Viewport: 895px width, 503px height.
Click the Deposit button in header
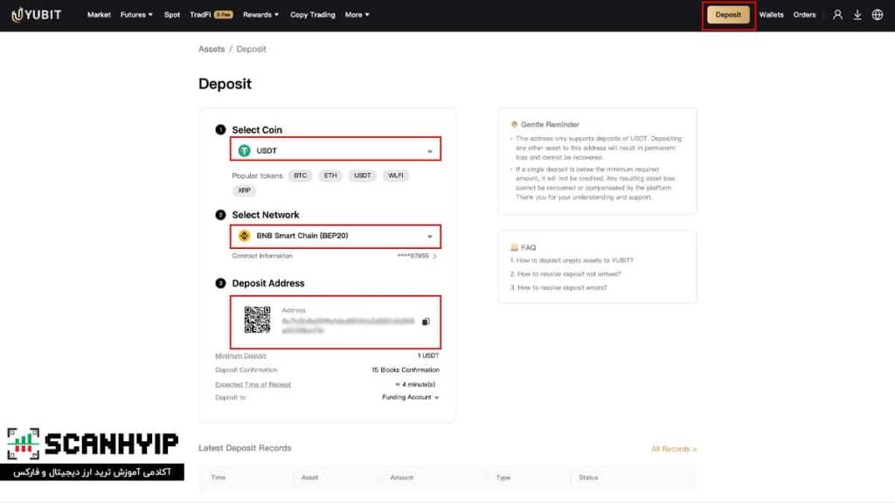click(728, 15)
